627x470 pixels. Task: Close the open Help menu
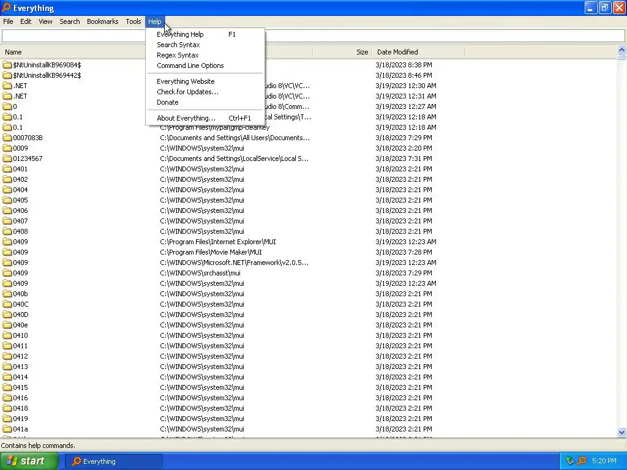(154, 21)
